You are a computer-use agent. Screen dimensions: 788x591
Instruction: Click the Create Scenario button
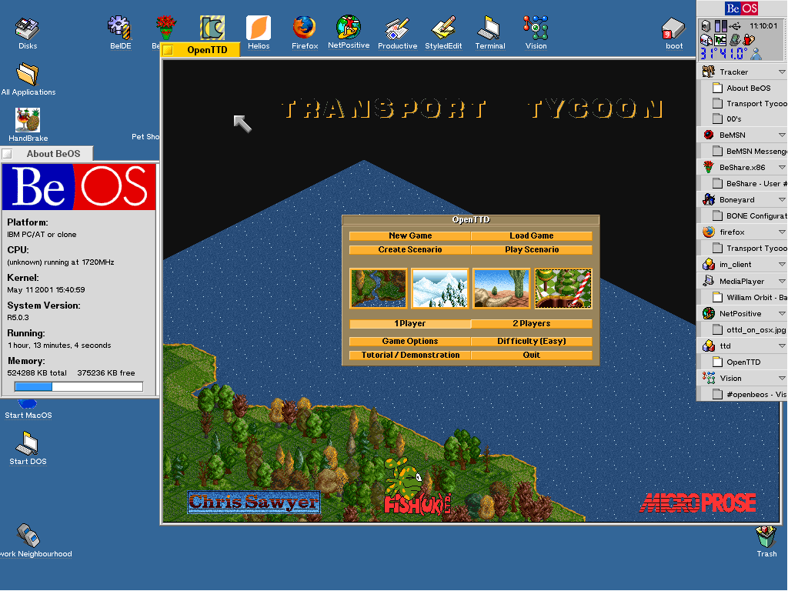click(410, 250)
